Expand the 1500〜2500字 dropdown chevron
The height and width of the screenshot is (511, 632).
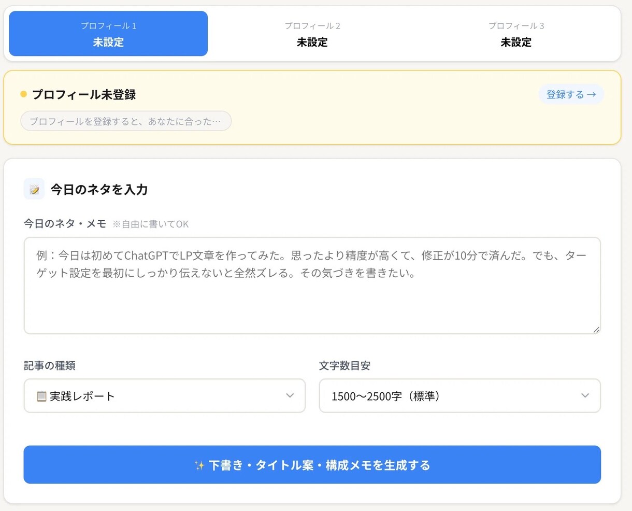(585, 396)
